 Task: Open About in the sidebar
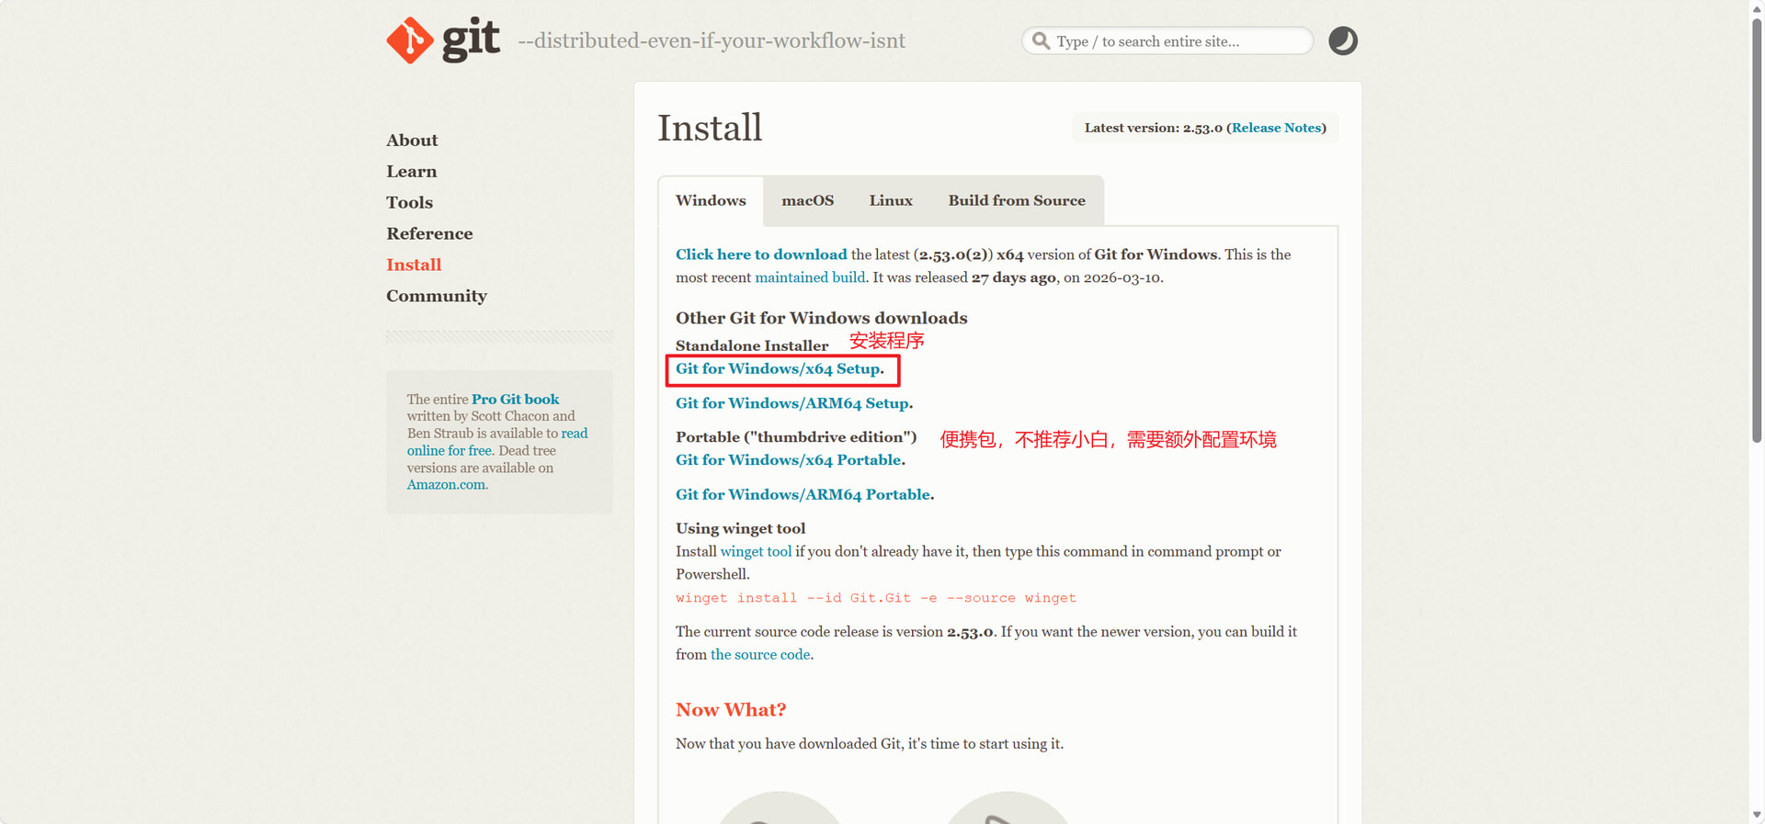[x=412, y=141]
